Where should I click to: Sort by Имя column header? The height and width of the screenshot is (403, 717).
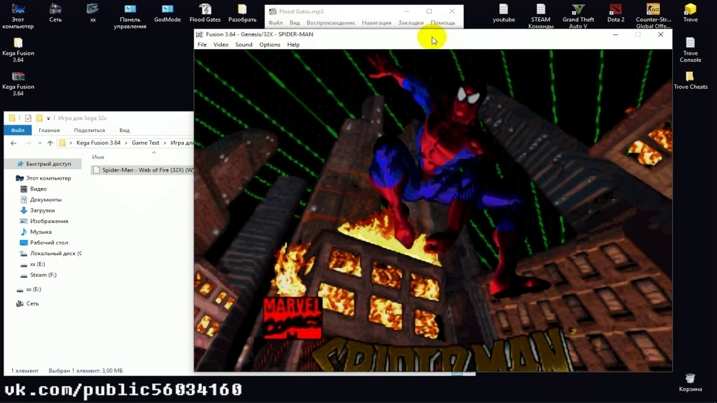point(98,157)
